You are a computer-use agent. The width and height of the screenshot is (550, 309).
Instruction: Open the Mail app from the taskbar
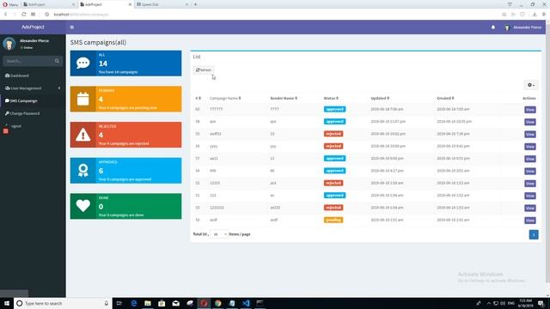pyautogui.click(x=175, y=303)
